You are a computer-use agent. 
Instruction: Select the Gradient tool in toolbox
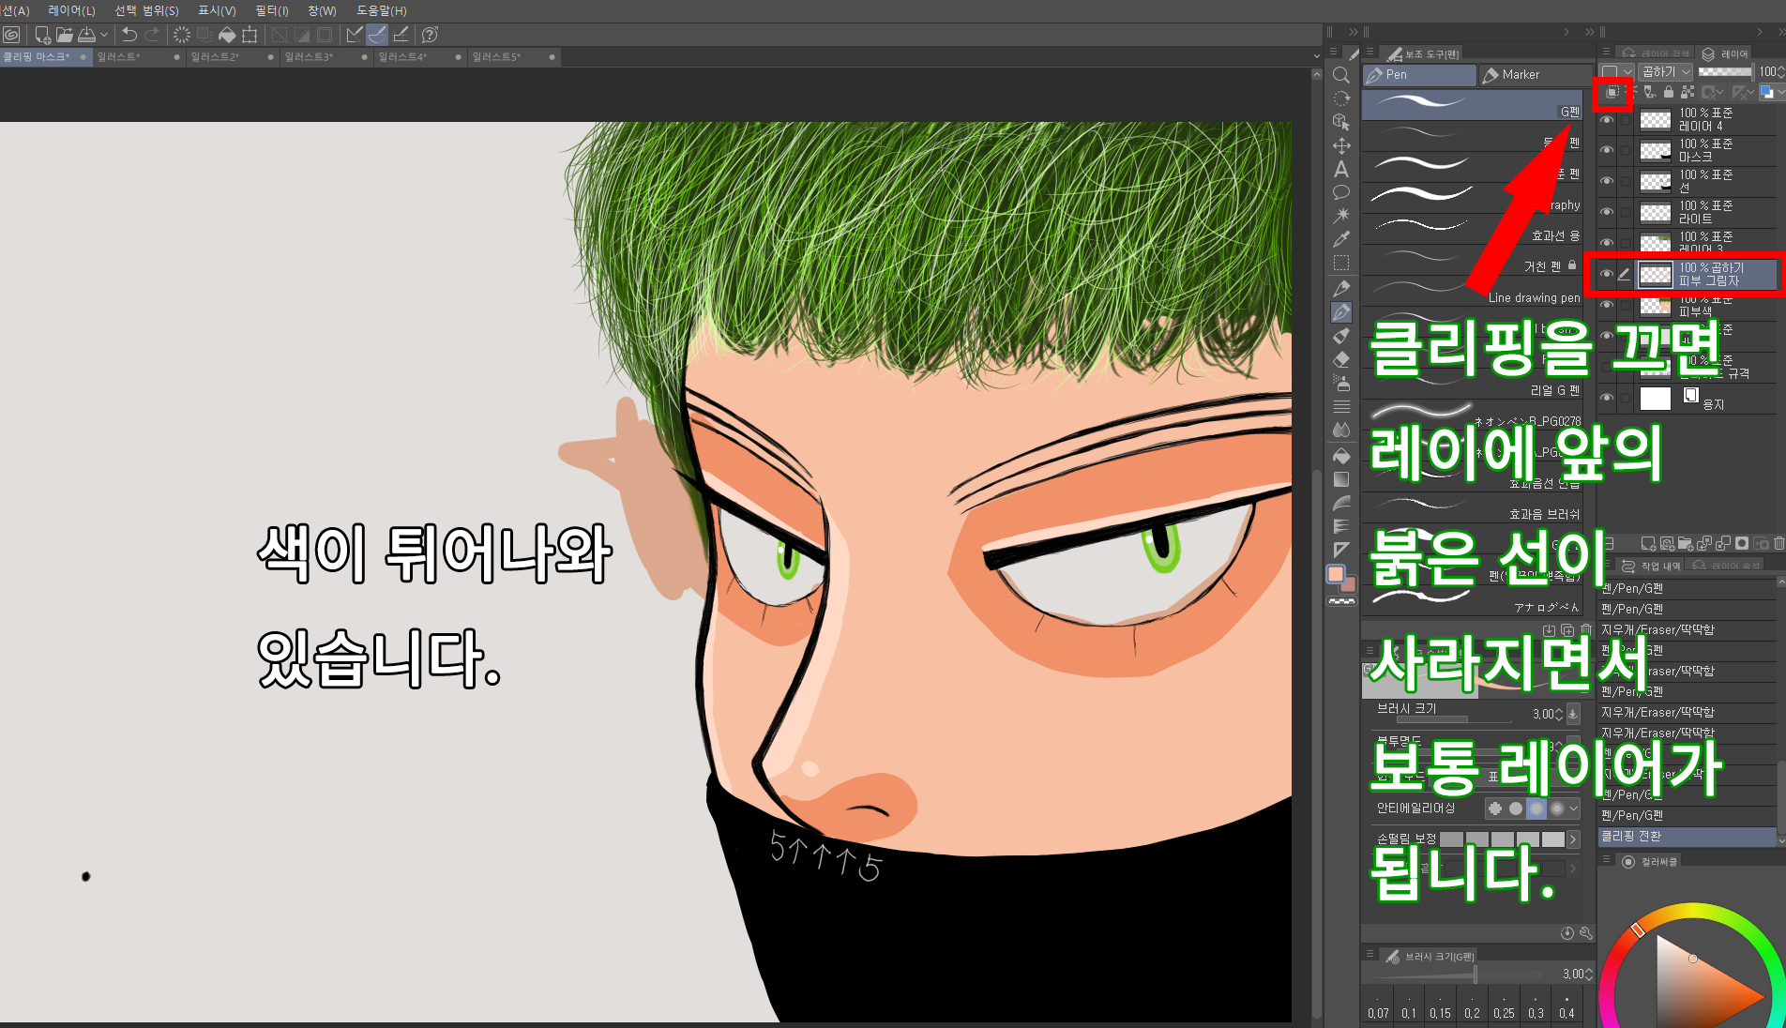pyautogui.click(x=1341, y=479)
